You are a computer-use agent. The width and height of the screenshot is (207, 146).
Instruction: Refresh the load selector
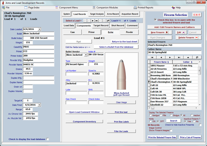108,21
